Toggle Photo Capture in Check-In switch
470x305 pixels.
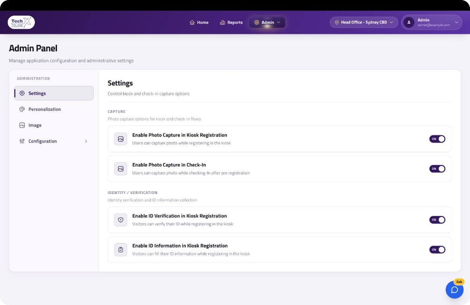[x=437, y=169]
